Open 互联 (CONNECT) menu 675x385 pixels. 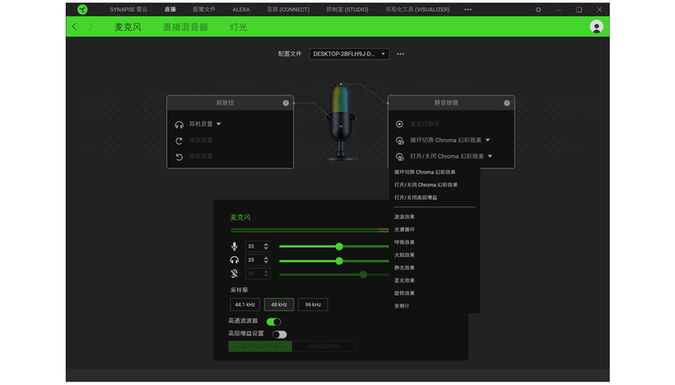pyautogui.click(x=288, y=9)
